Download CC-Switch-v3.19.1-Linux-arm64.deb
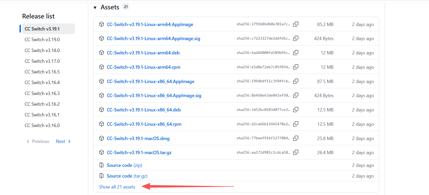Viewport: 429px width, 195px height. pos(143,53)
